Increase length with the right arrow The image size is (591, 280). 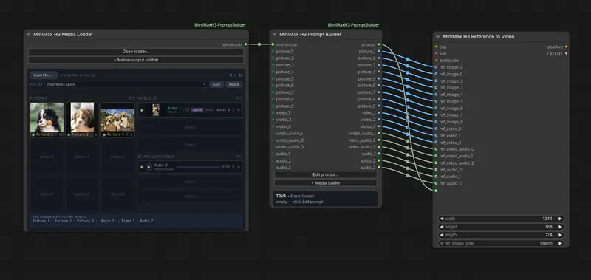(560, 235)
